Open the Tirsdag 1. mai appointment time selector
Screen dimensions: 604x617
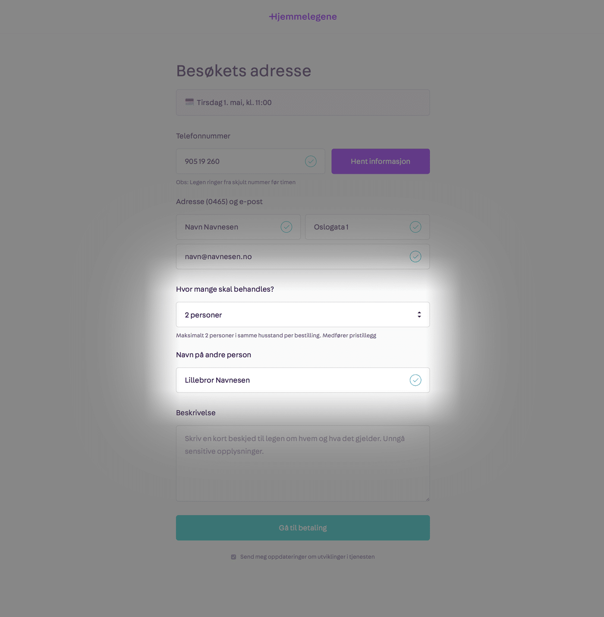tap(303, 103)
